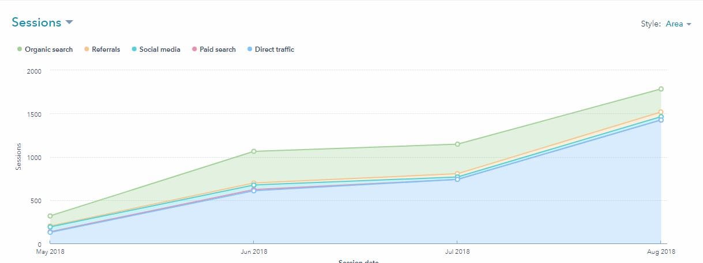Click the Referrals data point at Aug 2018
This screenshot has height=263, width=703.
[x=661, y=112]
